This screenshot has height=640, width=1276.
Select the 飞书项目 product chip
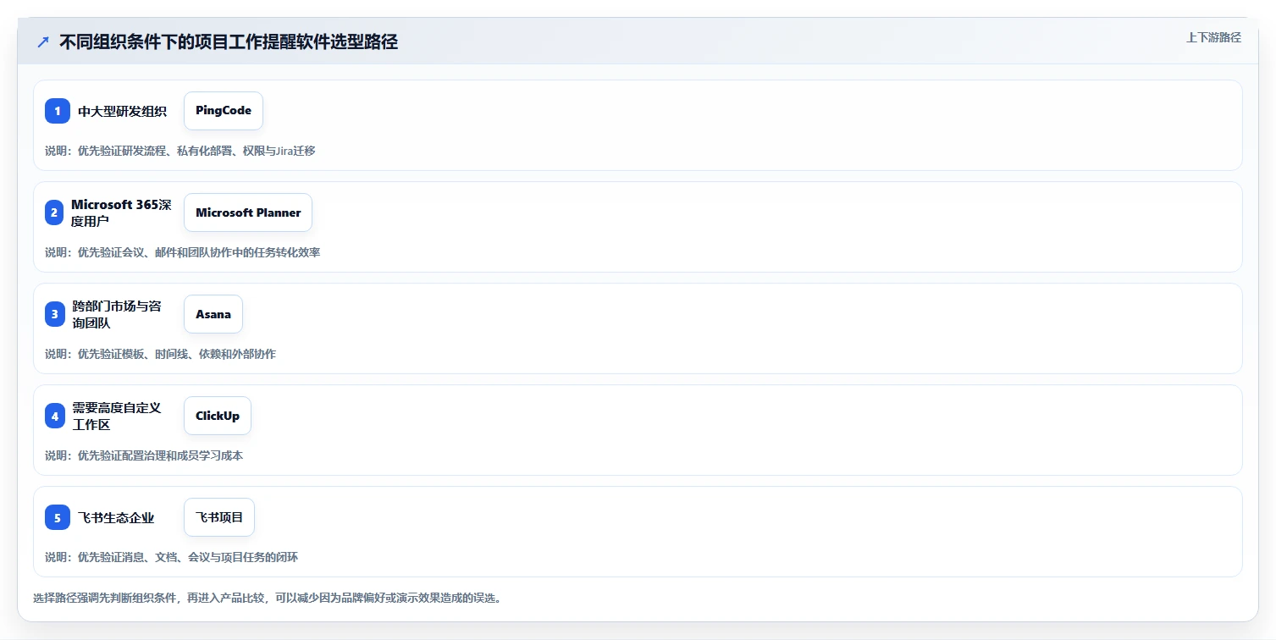(219, 517)
